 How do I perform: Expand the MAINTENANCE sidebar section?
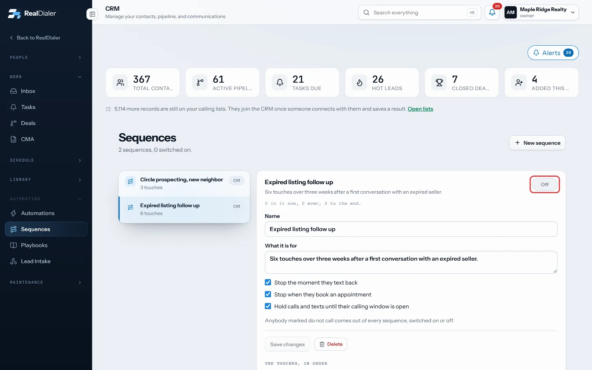(46, 282)
